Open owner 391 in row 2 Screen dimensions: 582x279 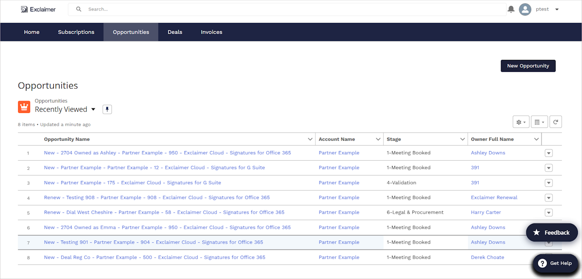(x=475, y=168)
